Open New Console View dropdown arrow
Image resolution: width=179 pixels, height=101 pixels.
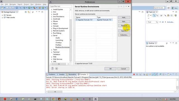pos(171,74)
